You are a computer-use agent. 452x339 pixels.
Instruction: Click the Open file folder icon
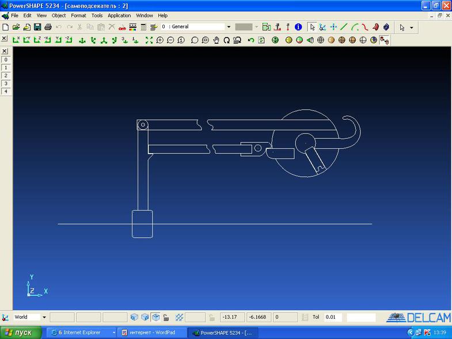click(17, 27)
